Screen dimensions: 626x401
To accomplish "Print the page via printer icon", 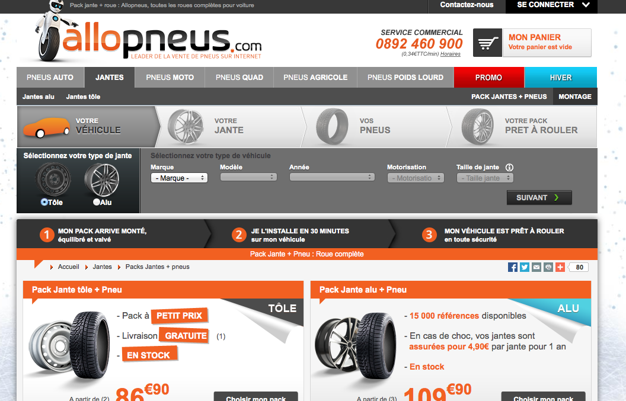I will point(548,267).
